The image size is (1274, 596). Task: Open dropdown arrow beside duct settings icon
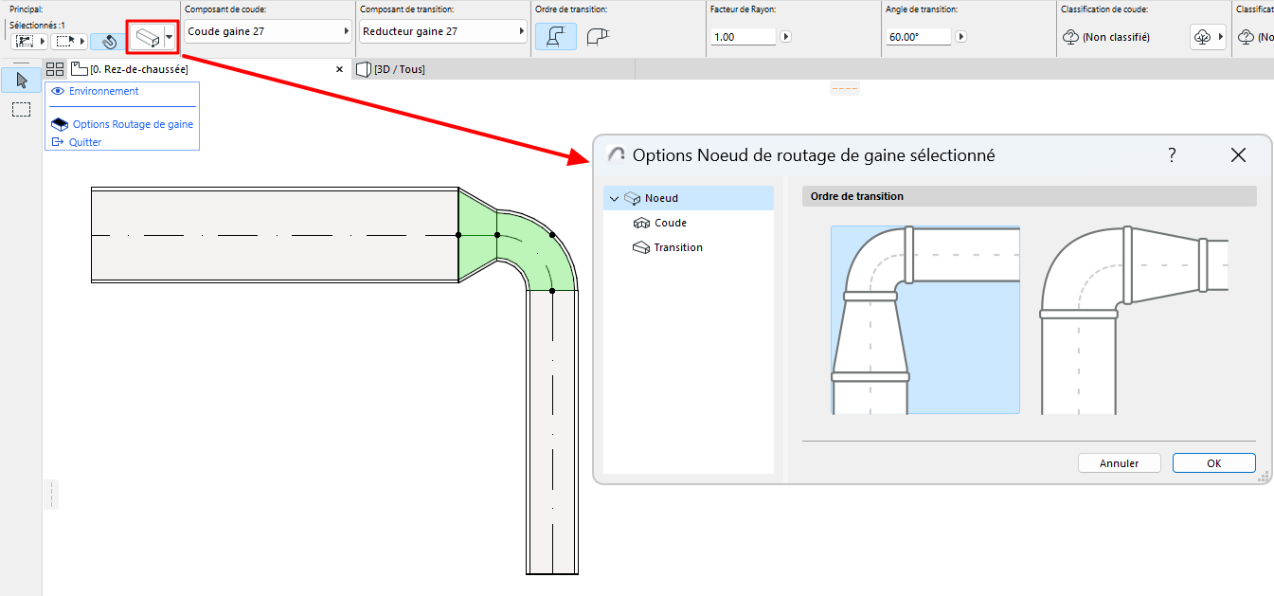(x=169, y=39)
